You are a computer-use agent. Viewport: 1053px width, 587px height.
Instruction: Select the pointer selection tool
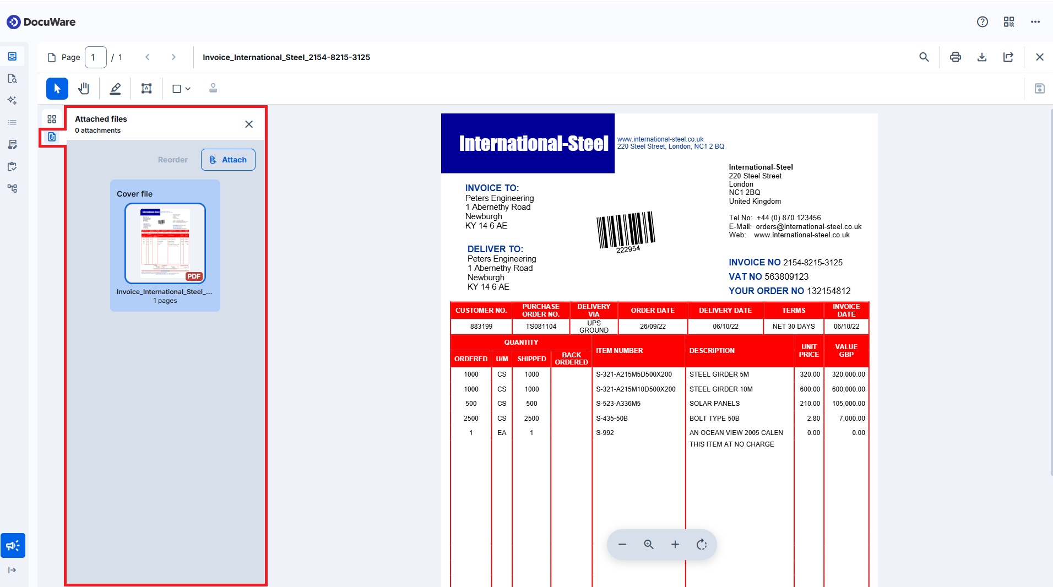click(57, 89)
